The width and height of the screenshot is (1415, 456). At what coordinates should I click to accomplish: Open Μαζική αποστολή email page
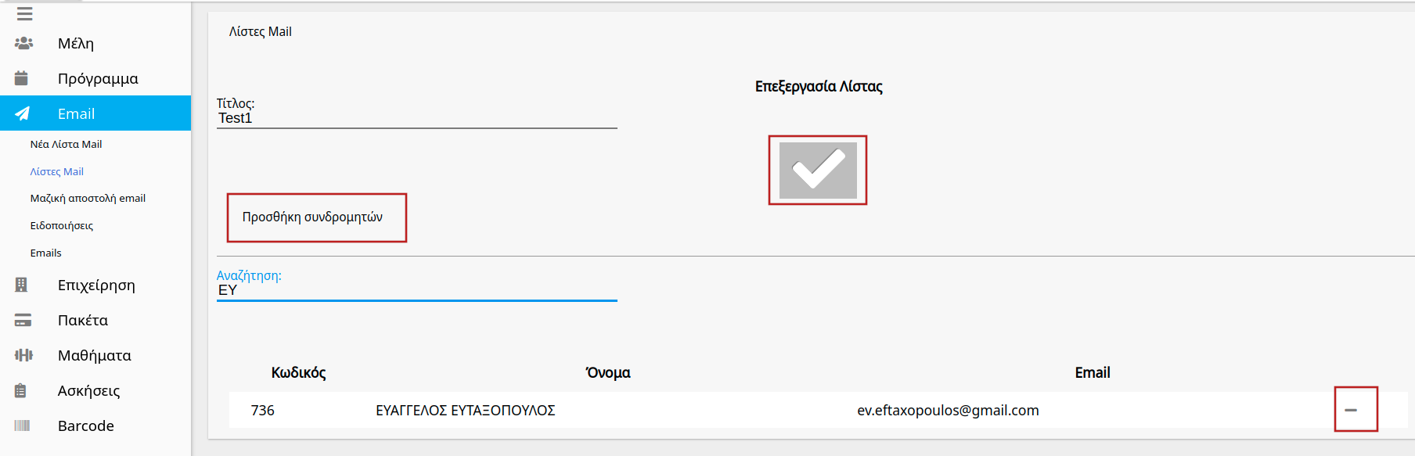click(x=88, y=198)
